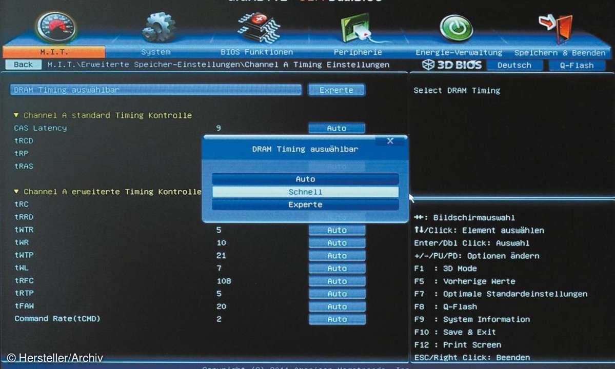The height and width of the screenshot is (369, 615).
Task: Select the Speichern & Beenden tab
Action: (x=560, y=52)
